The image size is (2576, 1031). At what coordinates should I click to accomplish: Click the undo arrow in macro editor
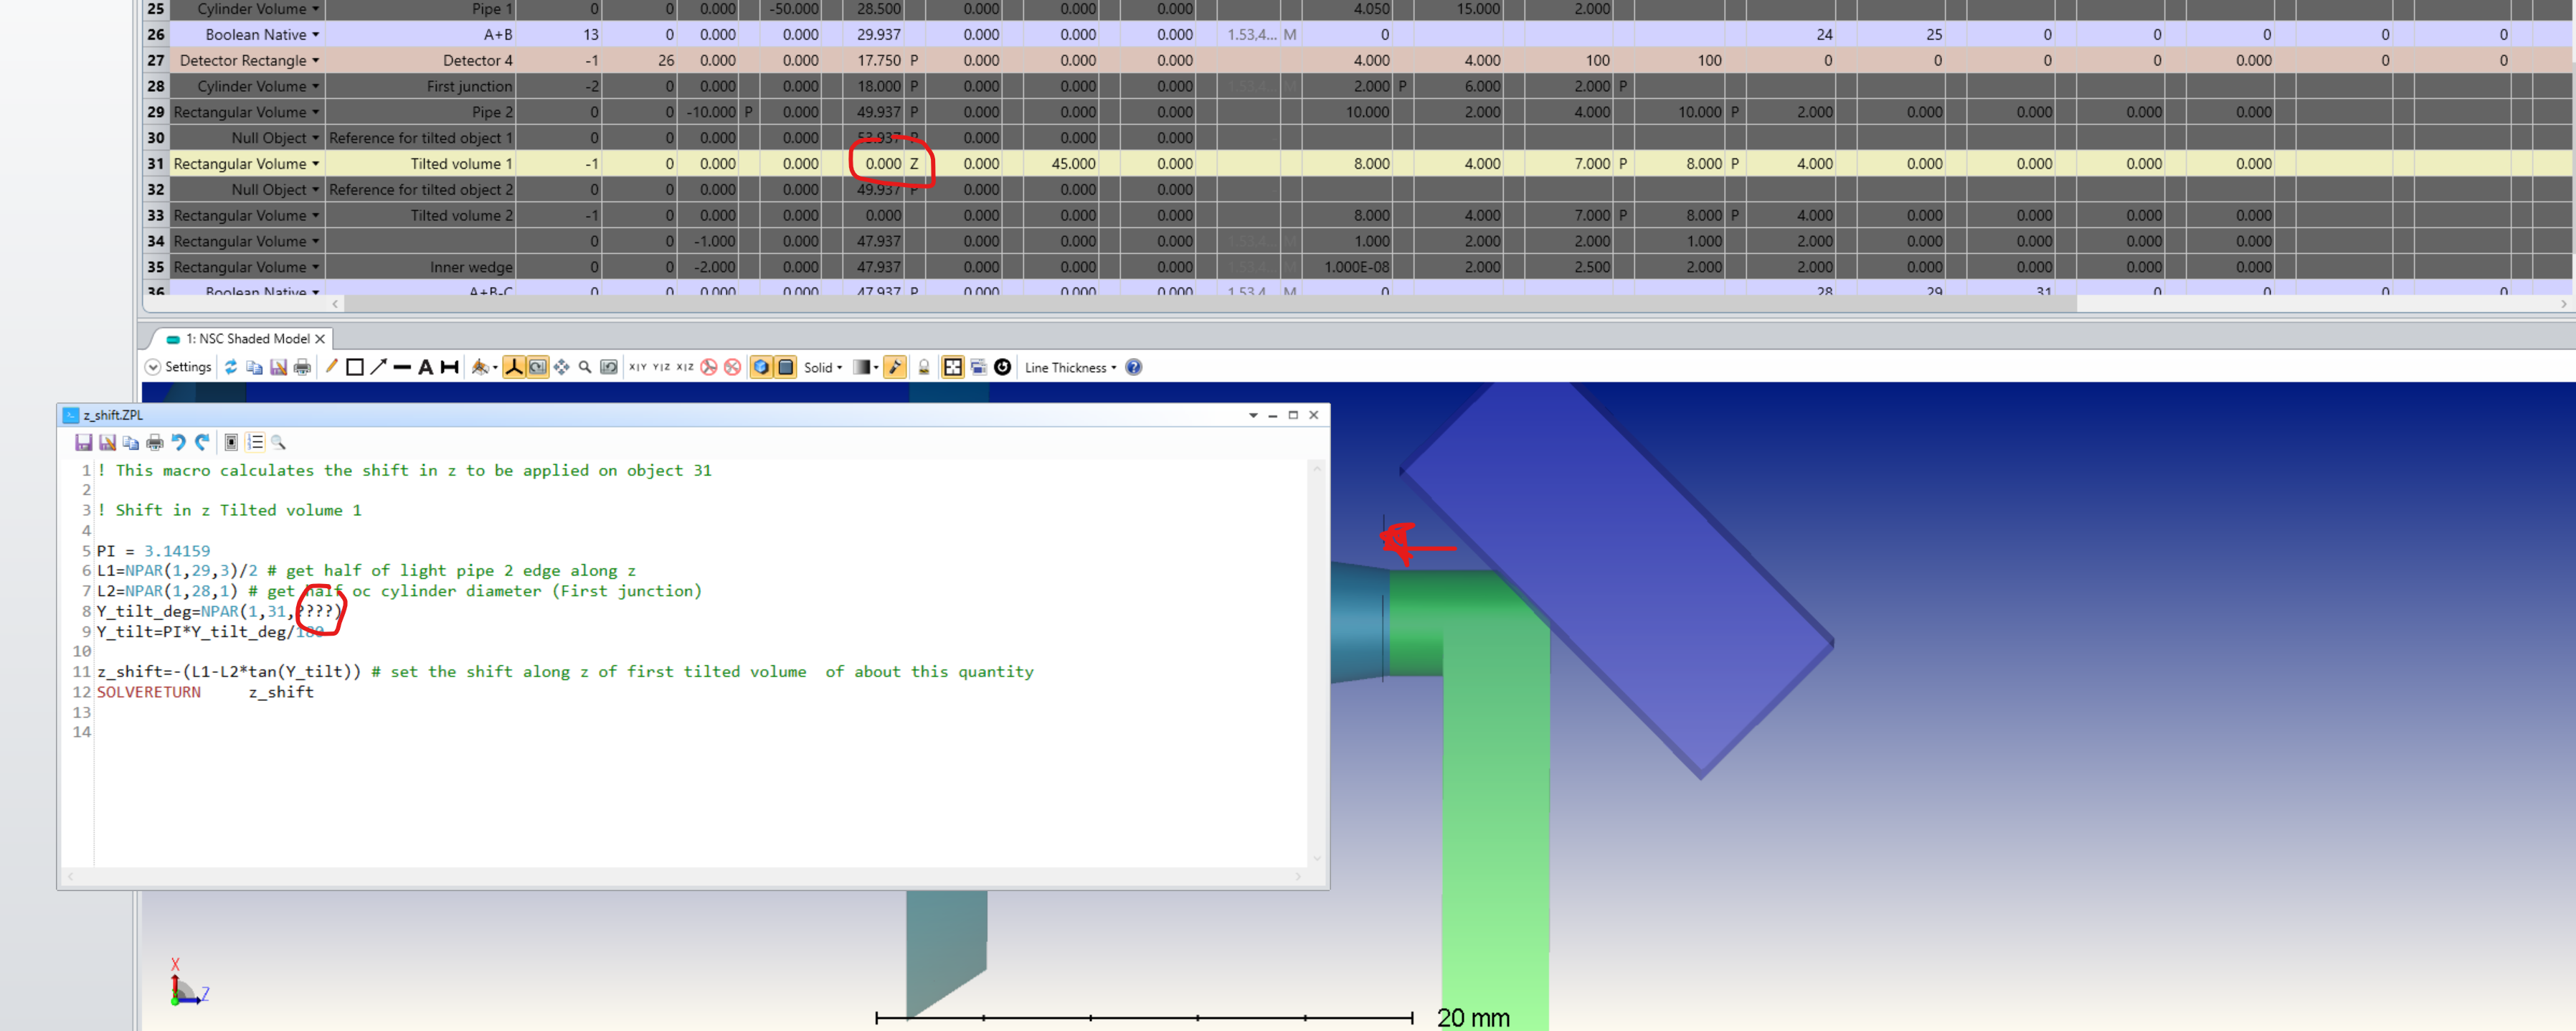click(178, 442)
